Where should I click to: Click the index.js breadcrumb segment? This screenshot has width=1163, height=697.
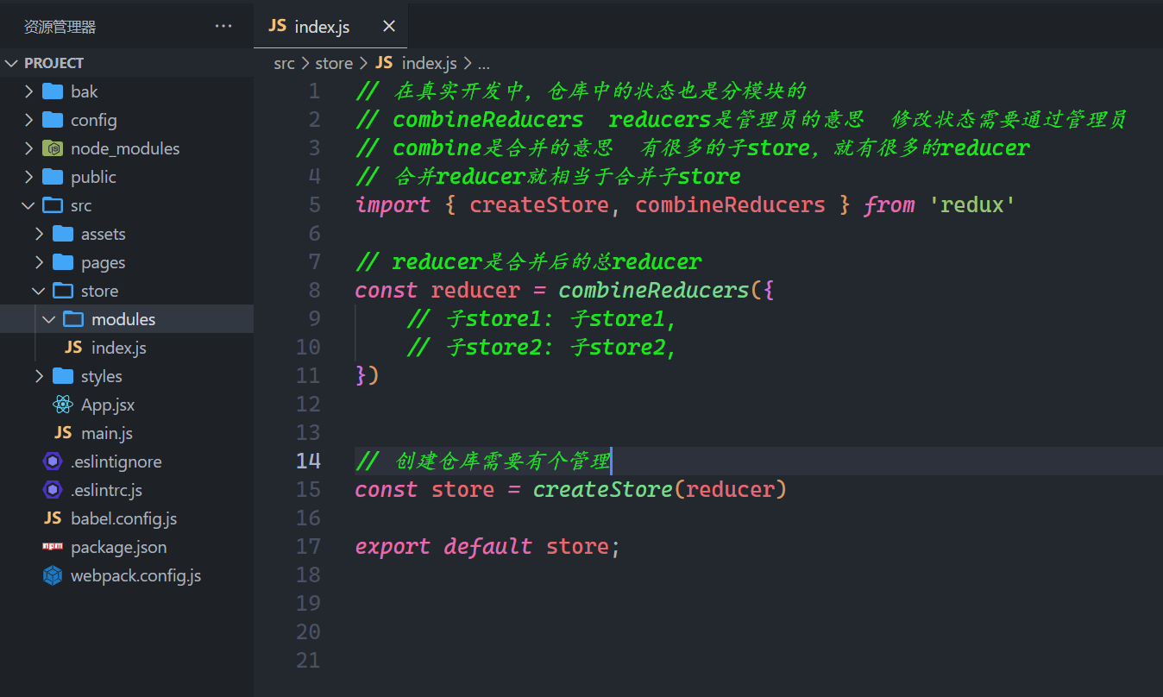(429, 63)
